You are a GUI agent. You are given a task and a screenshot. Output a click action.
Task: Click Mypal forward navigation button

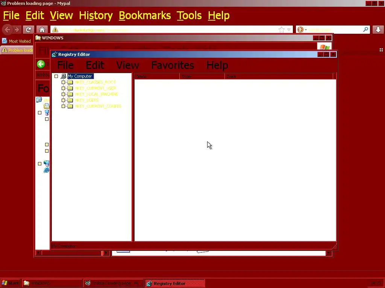click(17, 30)
